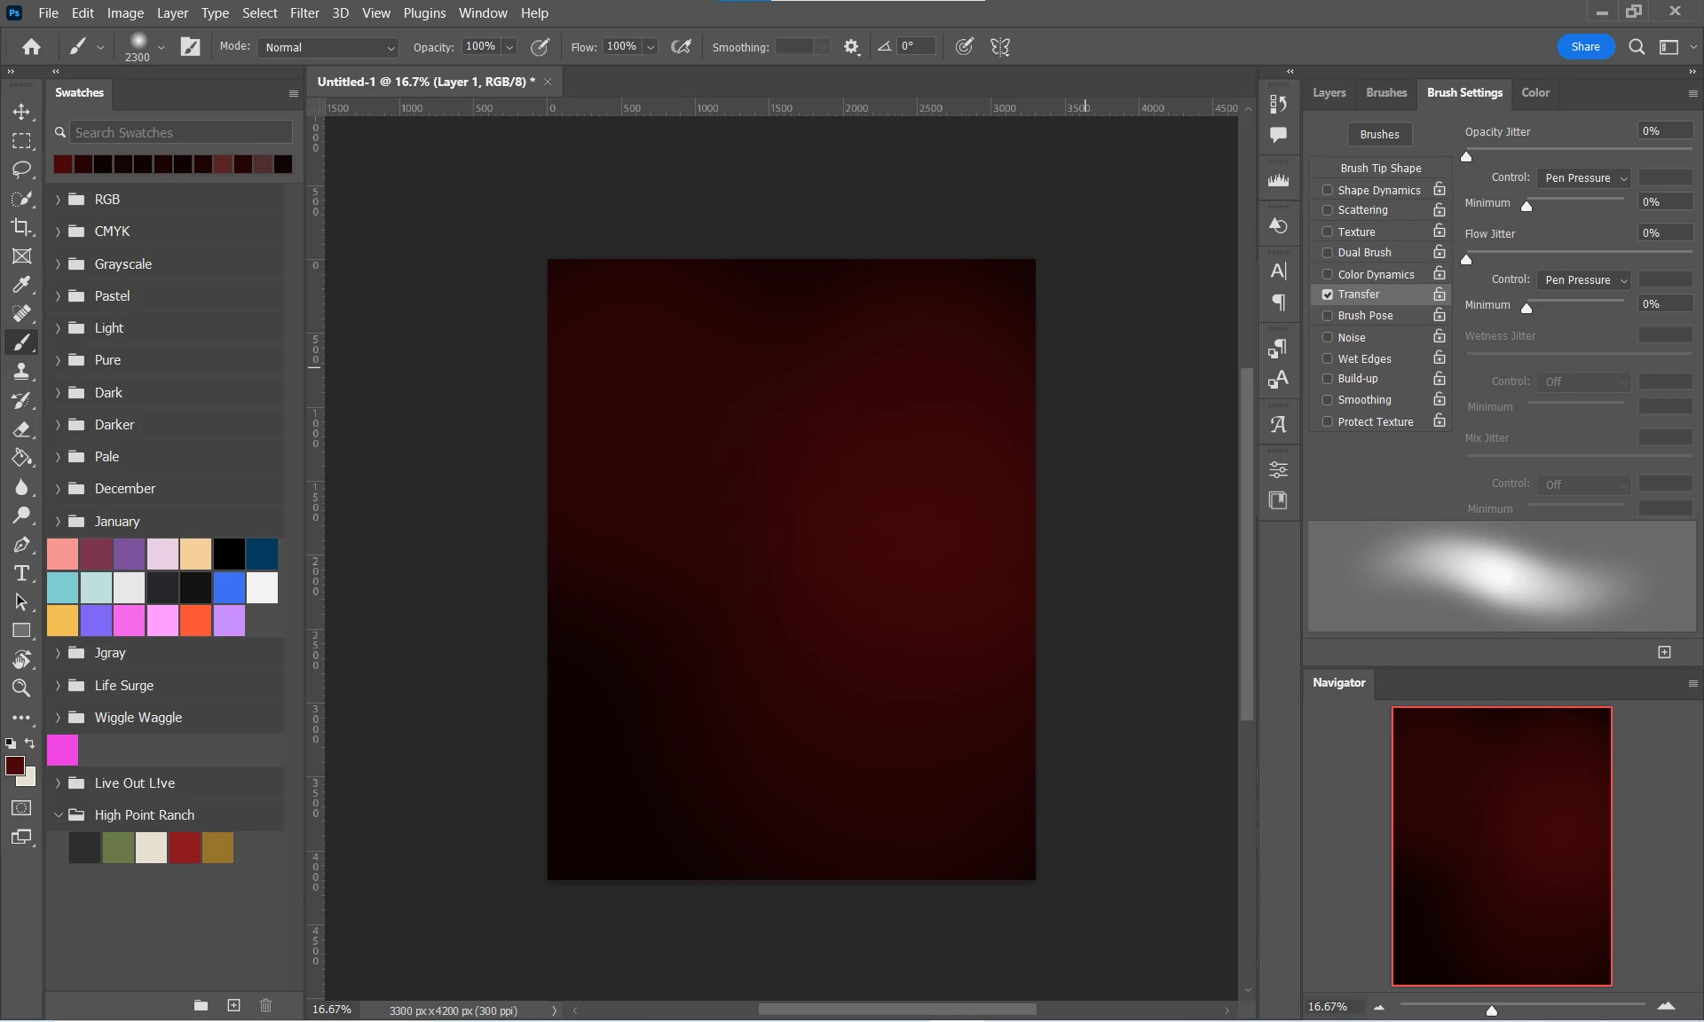Click the create new swatch icon
1704x1022 pixels.
[233, 1005]
